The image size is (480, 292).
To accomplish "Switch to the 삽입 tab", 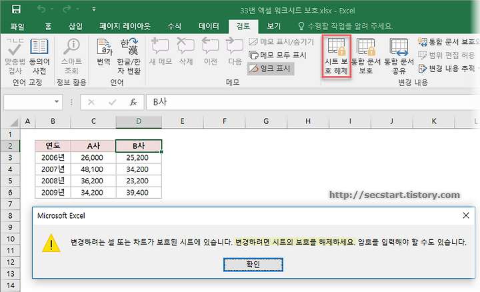I will [75, 27].
